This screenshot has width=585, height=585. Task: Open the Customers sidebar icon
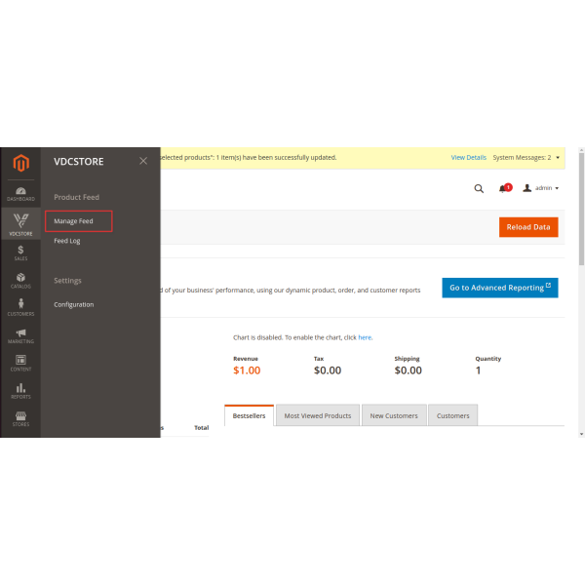pos(19,307)
